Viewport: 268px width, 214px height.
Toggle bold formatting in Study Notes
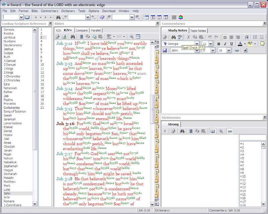219,44
